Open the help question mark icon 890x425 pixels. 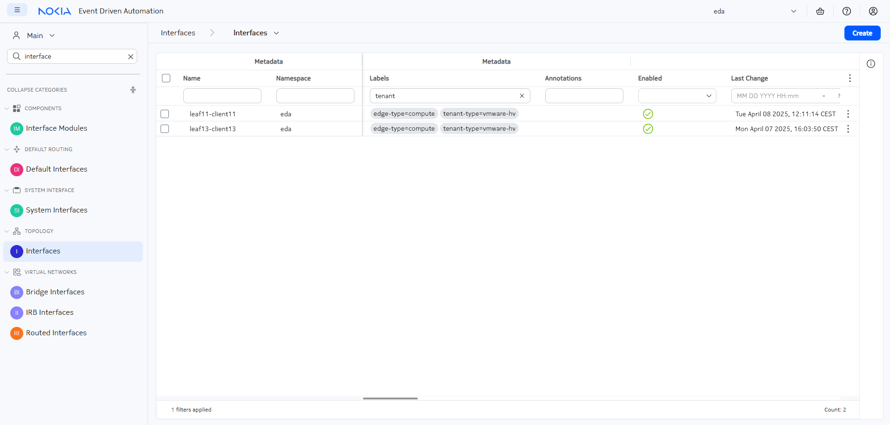[847, 11]
